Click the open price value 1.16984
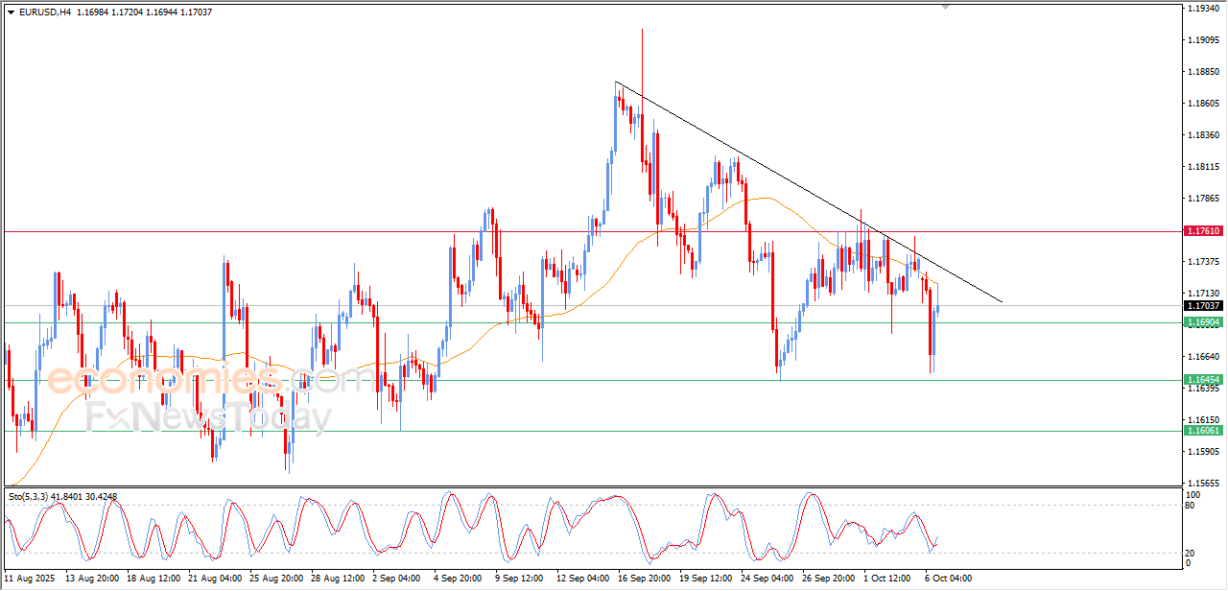This screenshot has width=1228, height=591. tap(94, 12)
